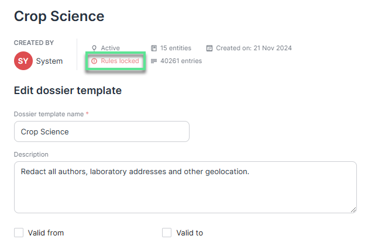This screenshot has width=368, height=246.
Task: Click the SY system avatar
Action: pos(23,61)
